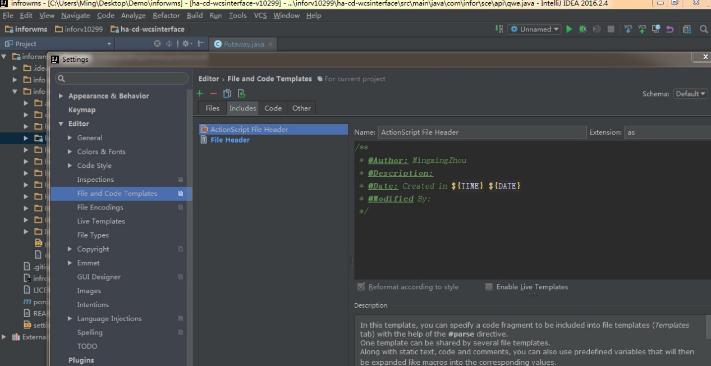Start debugging with the bug icon
The image size is (711, 366).
pos(583,29)
